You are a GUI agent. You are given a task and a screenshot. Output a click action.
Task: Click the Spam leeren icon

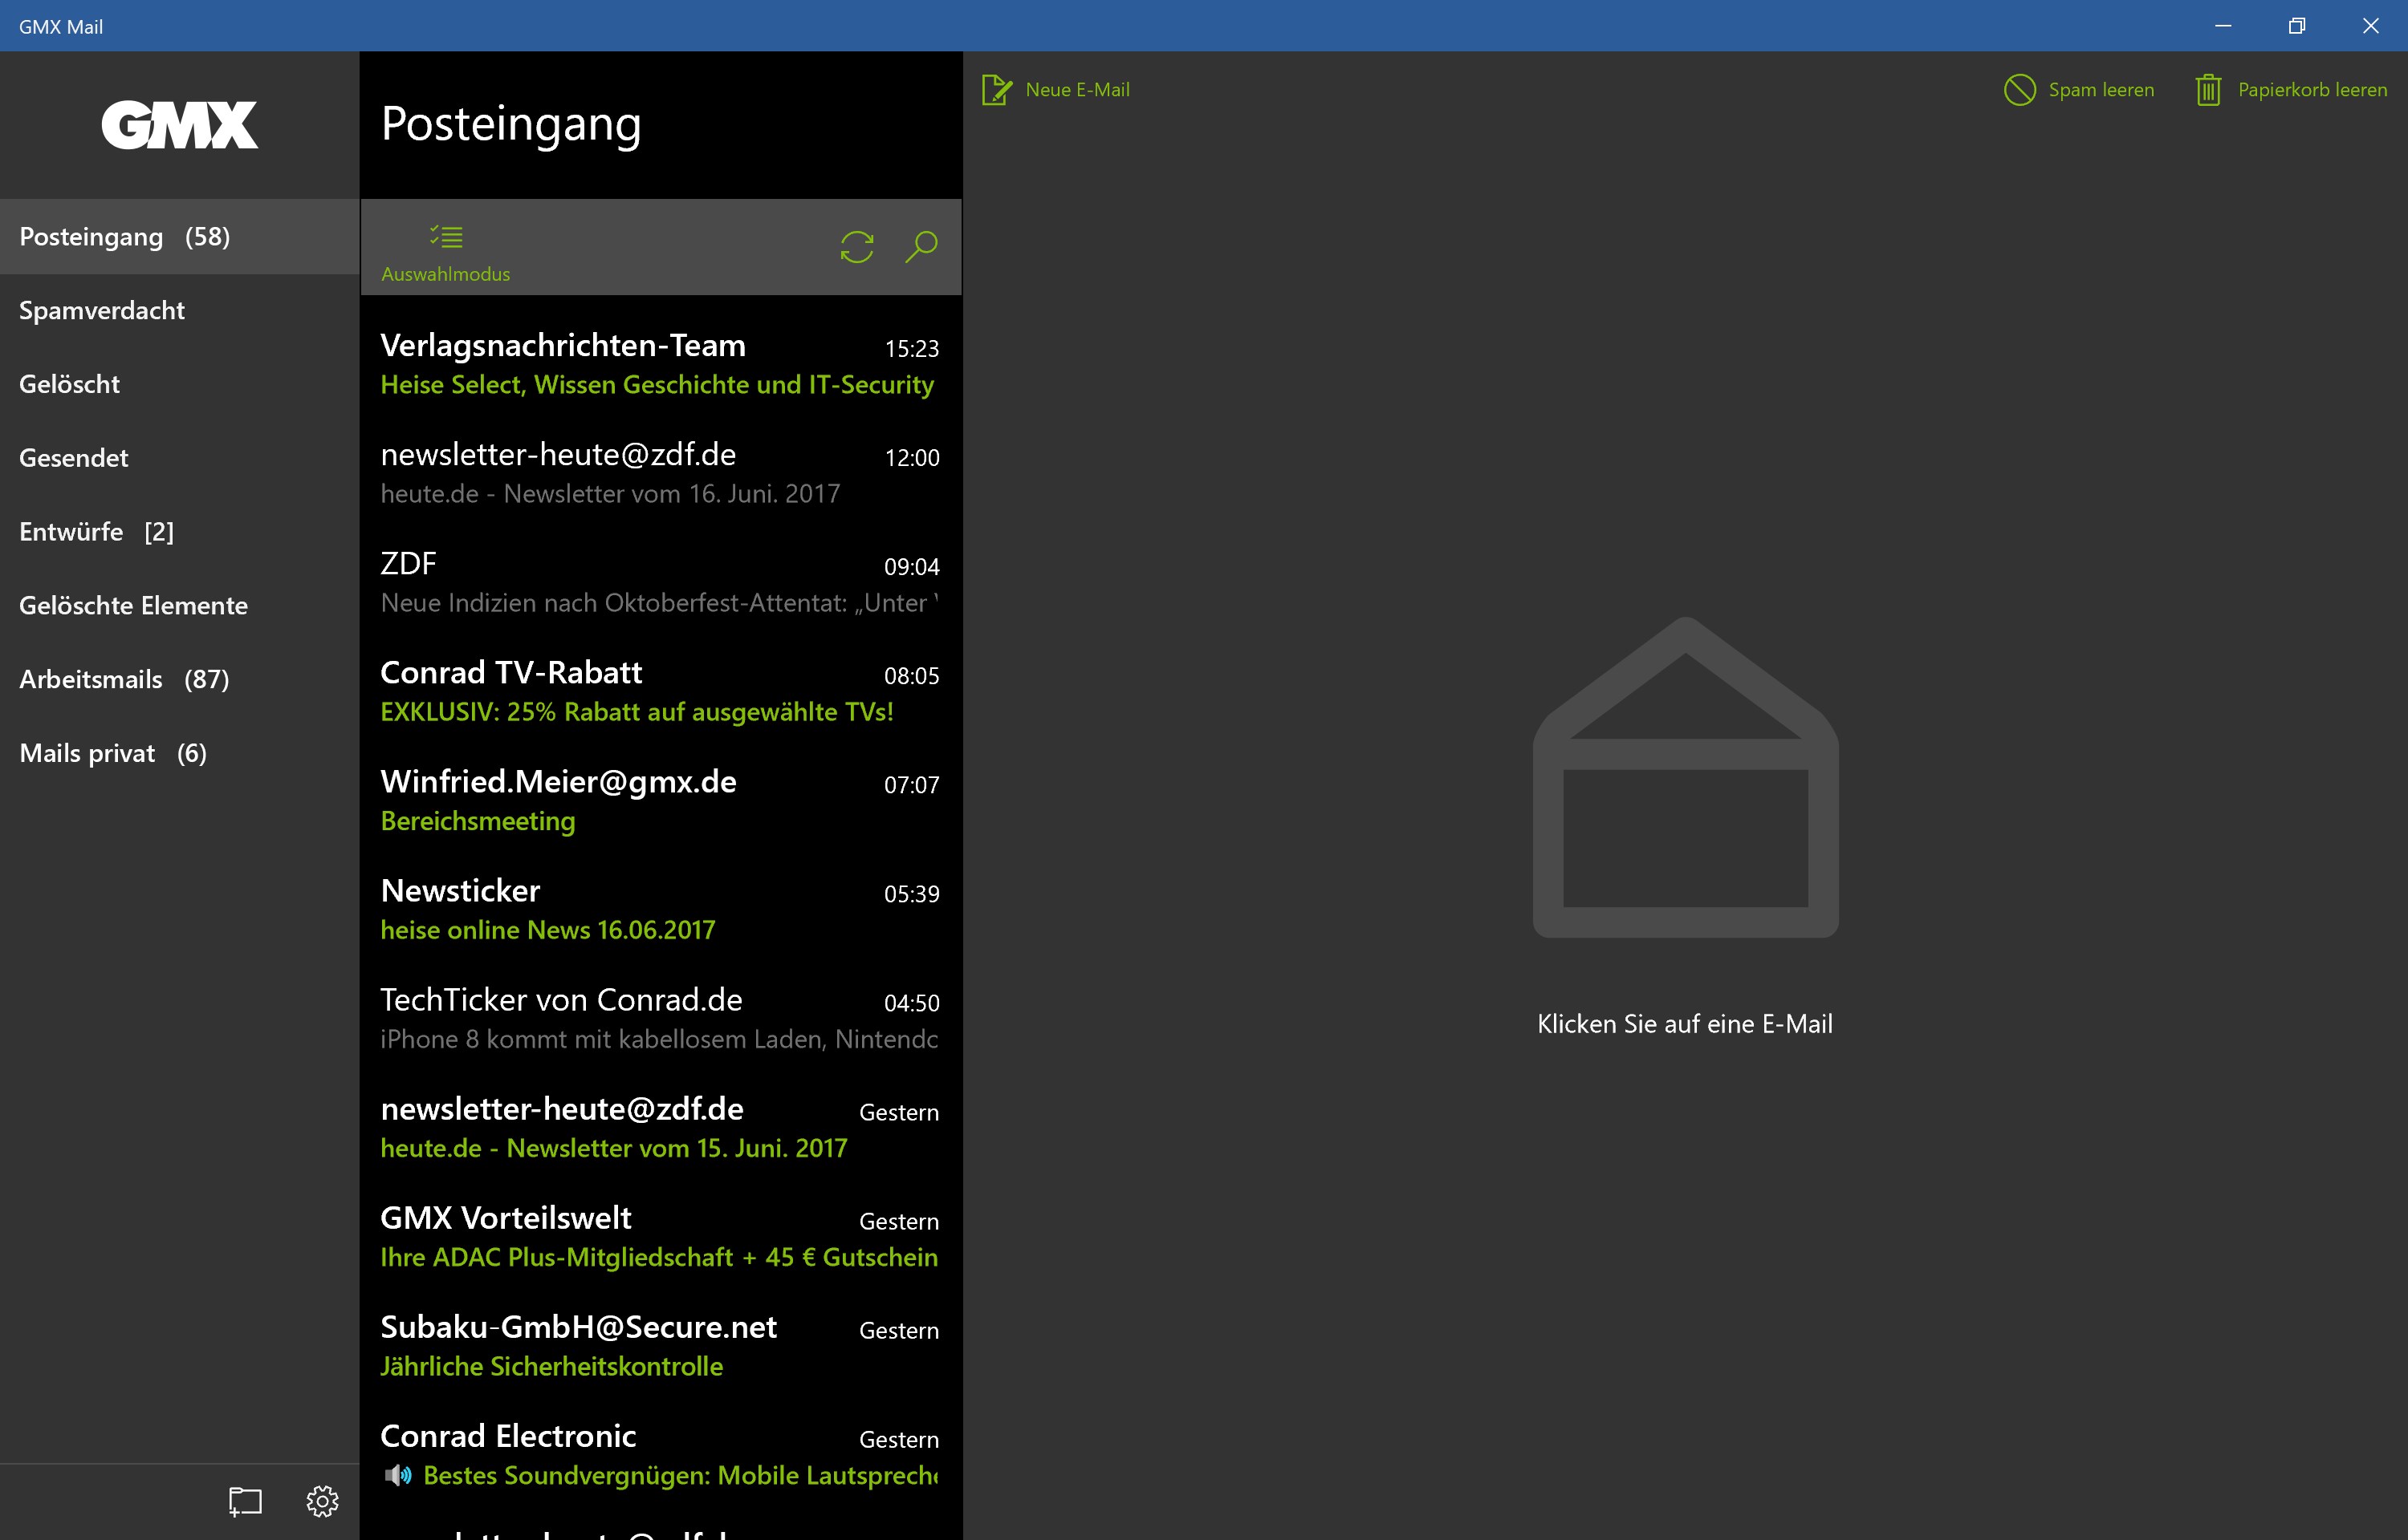click(x=2019, y=90)
